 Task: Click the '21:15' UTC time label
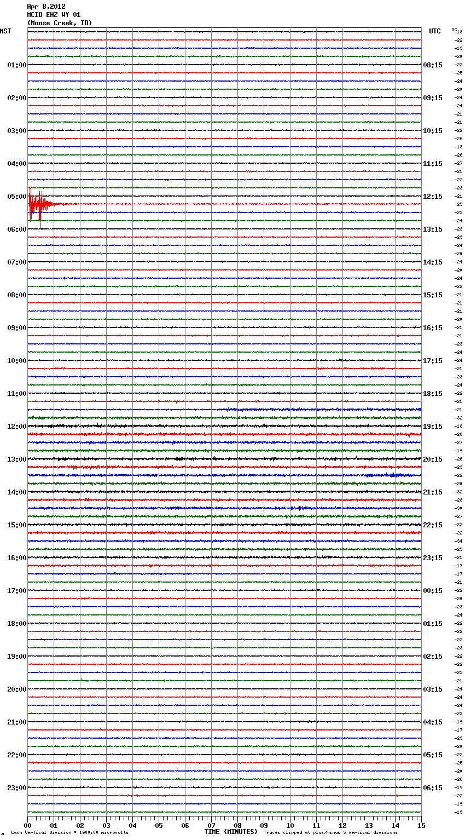point(433,492)
